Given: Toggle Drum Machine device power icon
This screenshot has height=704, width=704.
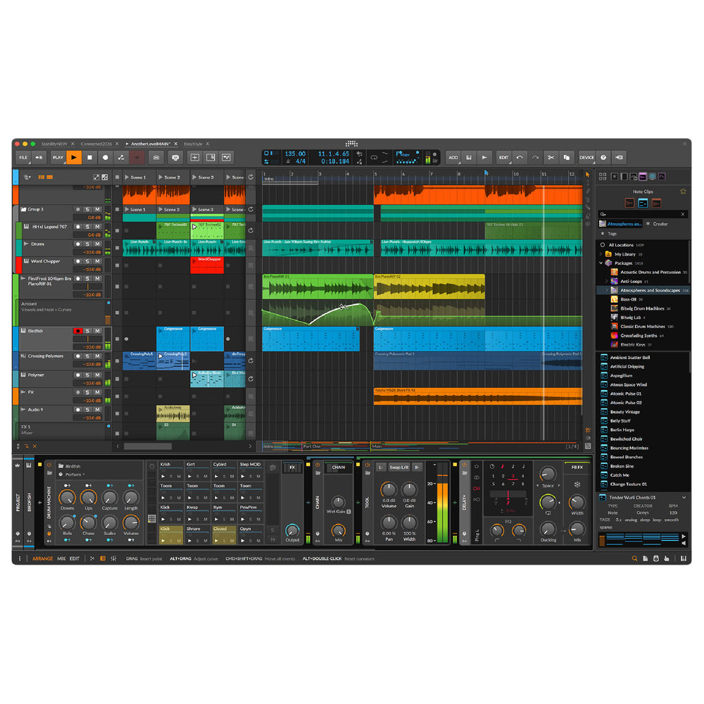Looking at the screenshot, I should [x=49, y=465].
